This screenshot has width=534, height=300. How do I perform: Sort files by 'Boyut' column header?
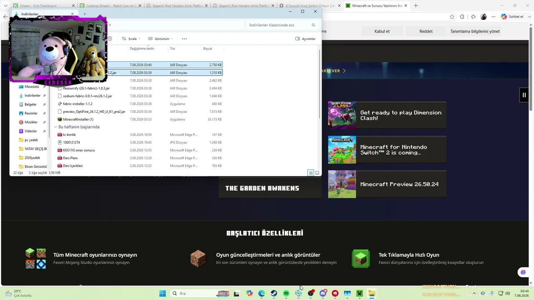click(207, 49)
